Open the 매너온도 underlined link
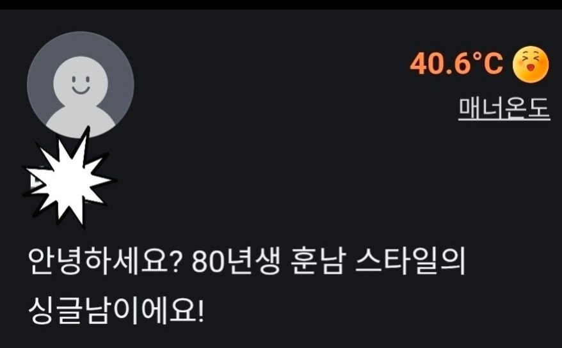 tap(504, 109)
